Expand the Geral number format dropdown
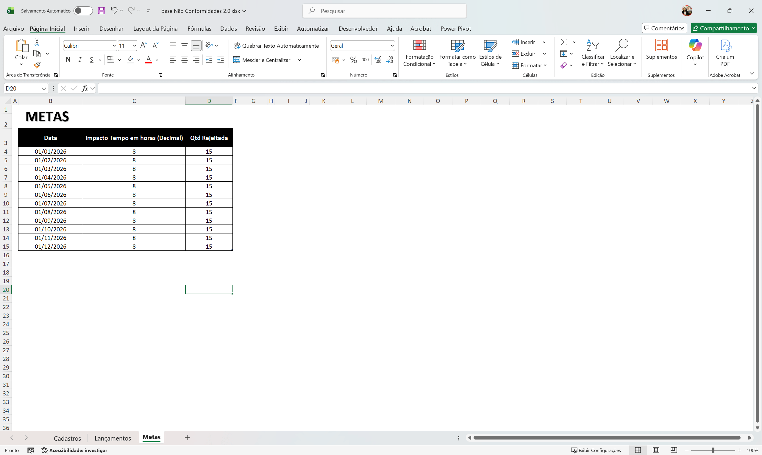 [x=393, y=45]
